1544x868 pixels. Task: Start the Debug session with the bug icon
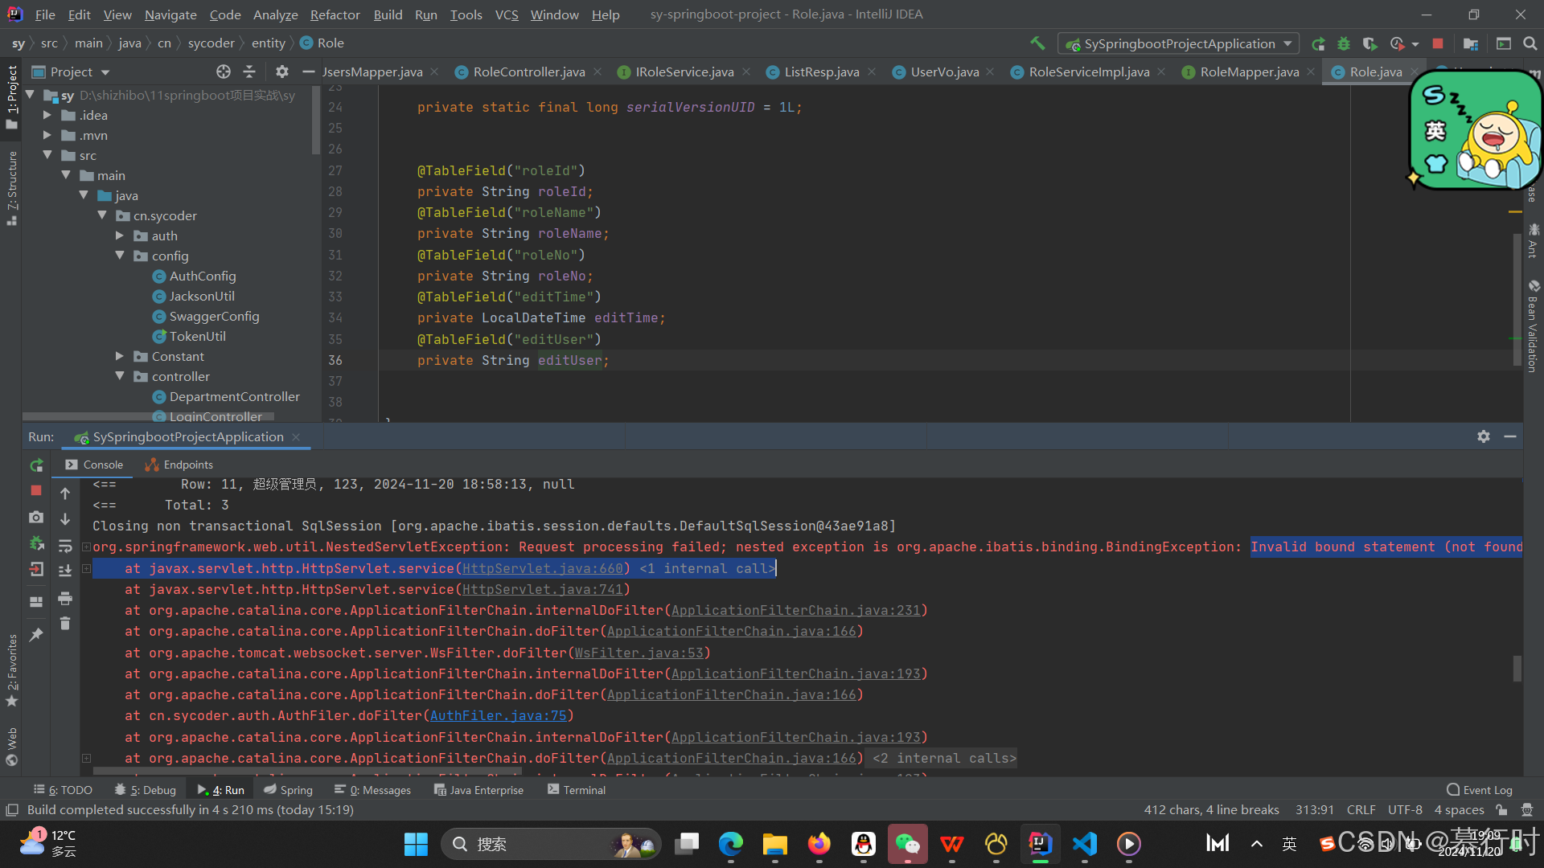(x=1343, y=43)
